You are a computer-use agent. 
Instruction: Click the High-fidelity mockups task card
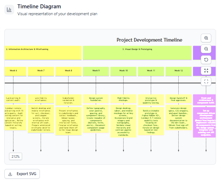click(x=123, y=99)
